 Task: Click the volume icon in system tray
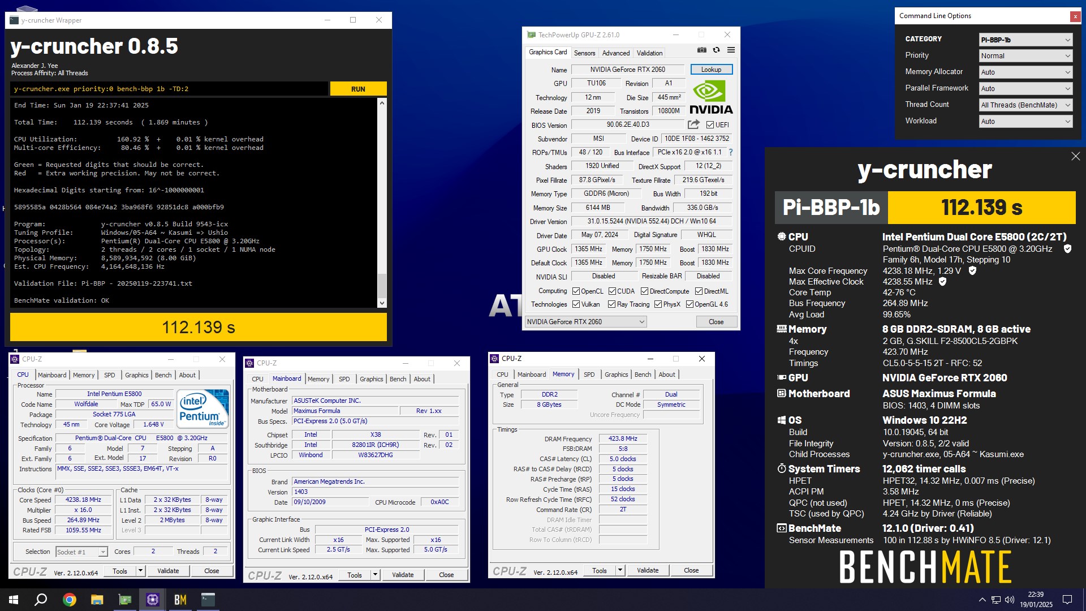1009,600
